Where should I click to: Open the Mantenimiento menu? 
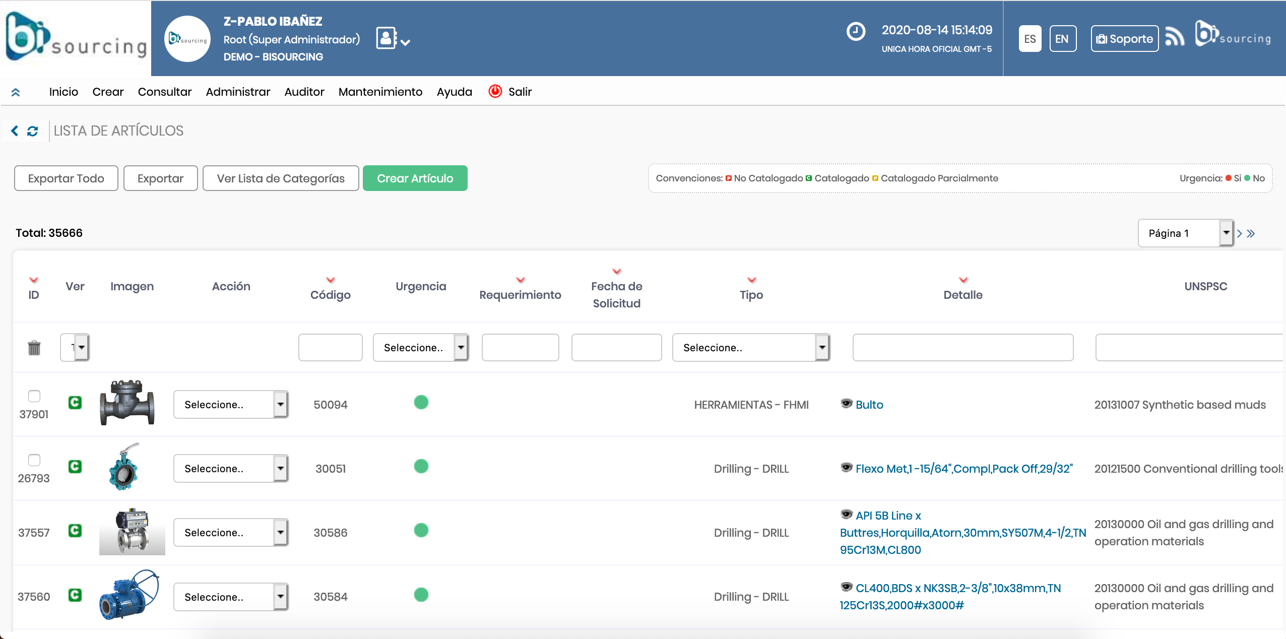click(x=380, y=92)
